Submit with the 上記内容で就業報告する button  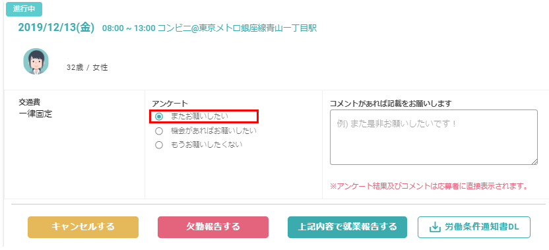pos(347,227)
